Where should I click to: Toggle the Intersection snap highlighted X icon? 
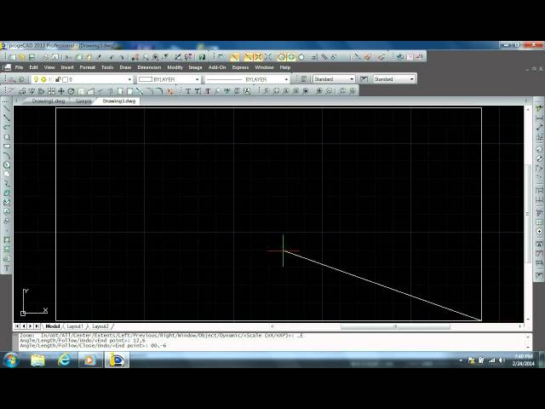(258, 57)
